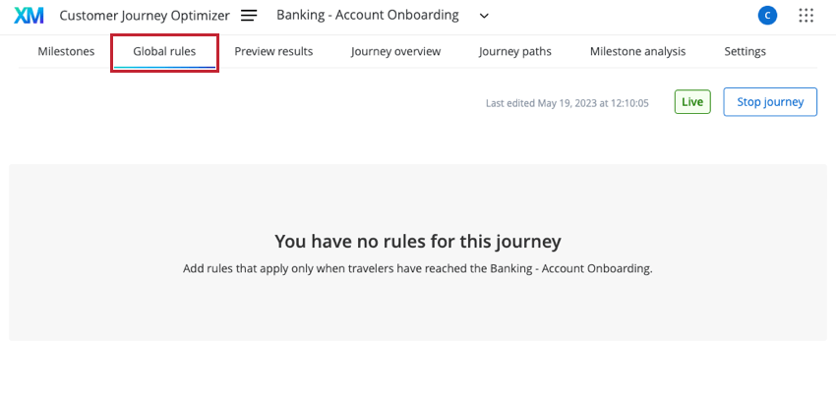This screenshot has width=836, height=393.
Task: Open the Settings tab
Action: point(745,52)
